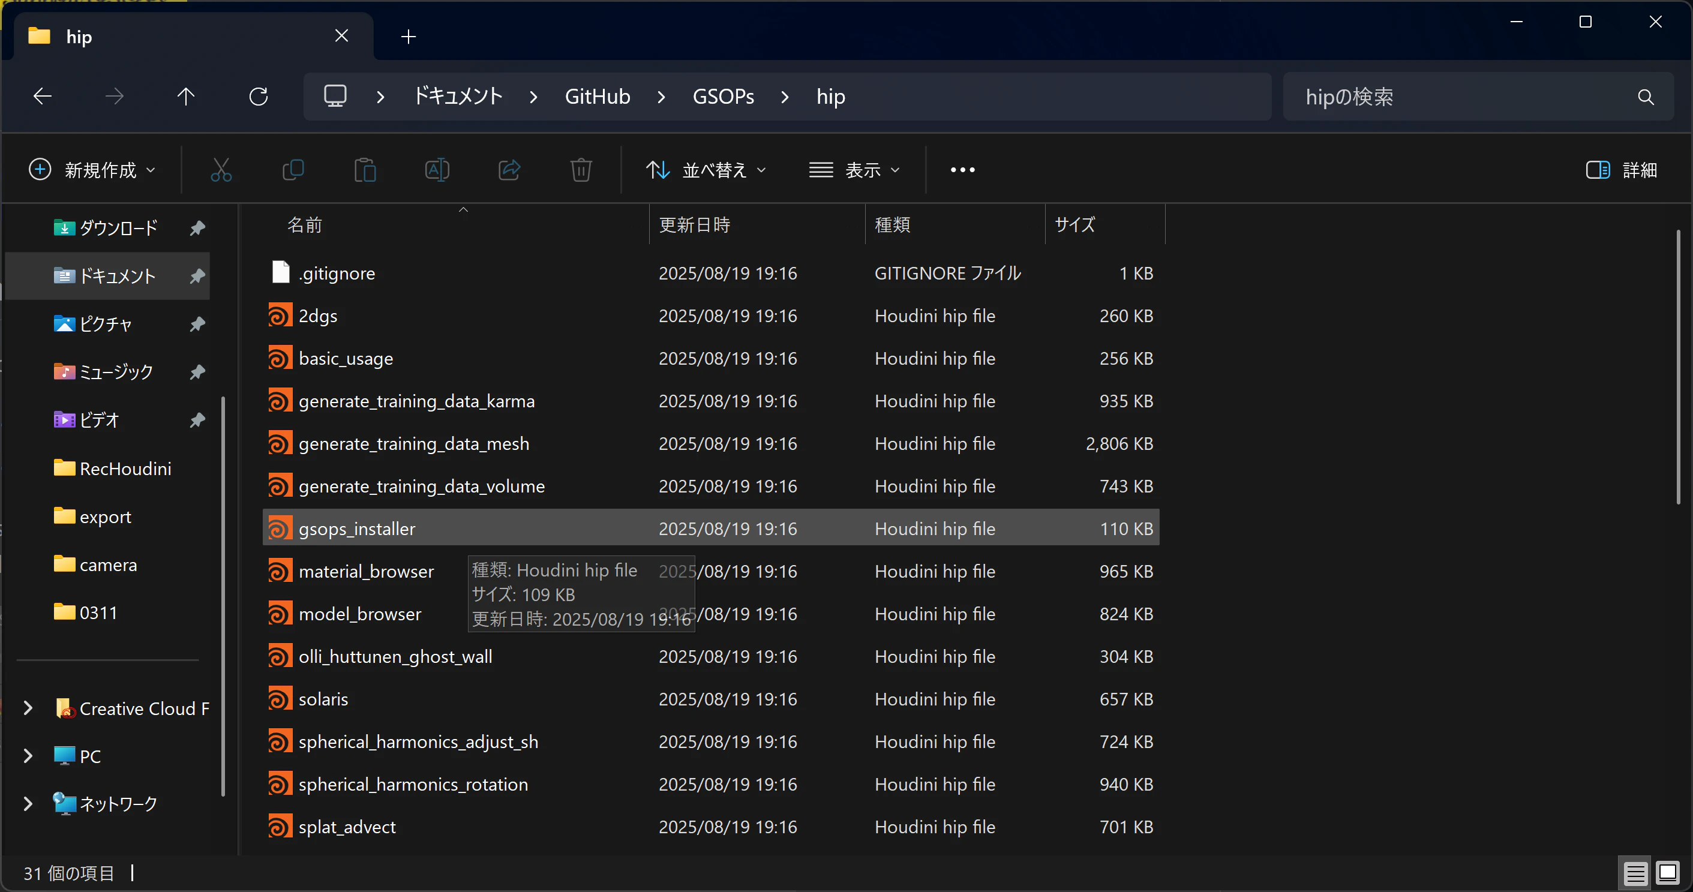Viewport: 1693px width, 892px height.
Task: Click GitHub in the breadcrumb path
Action: point(597,97)
